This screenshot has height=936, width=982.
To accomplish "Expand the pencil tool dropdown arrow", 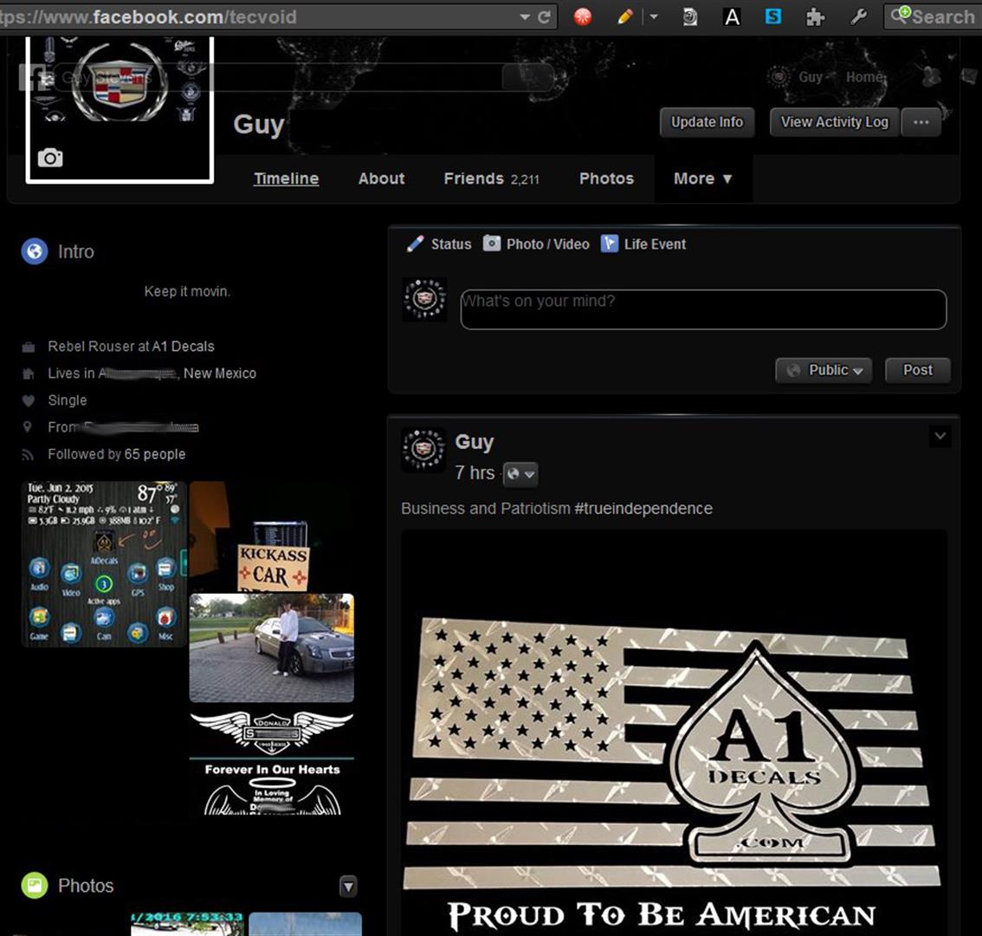I will (654, 17).
